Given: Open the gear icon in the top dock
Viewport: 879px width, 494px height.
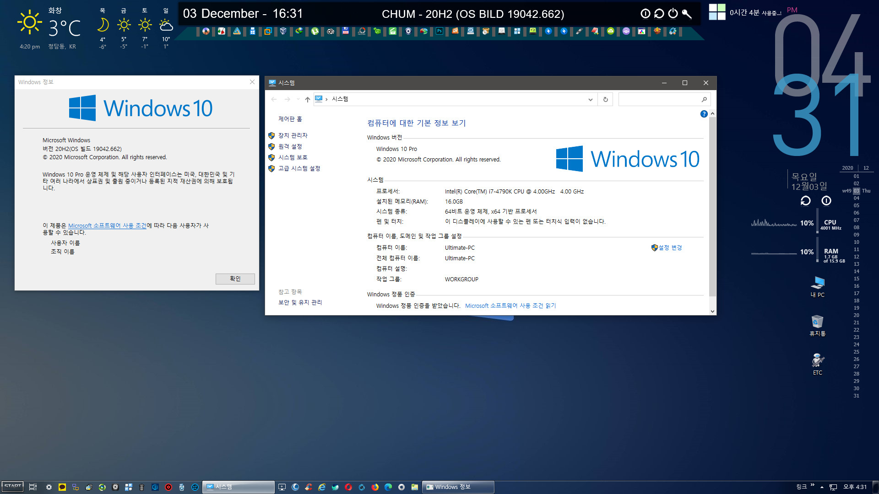Looking at the screenshot, I should 408,31.
